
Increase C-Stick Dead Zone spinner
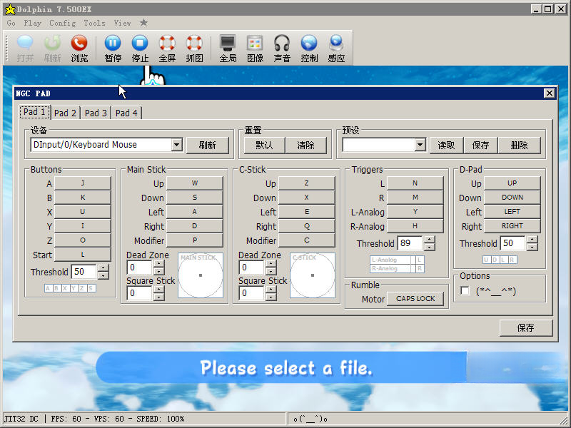(x=271, y=264)
